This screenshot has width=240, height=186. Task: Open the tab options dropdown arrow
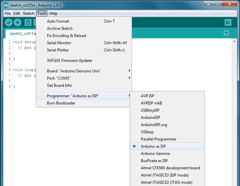tap(226, 33)
